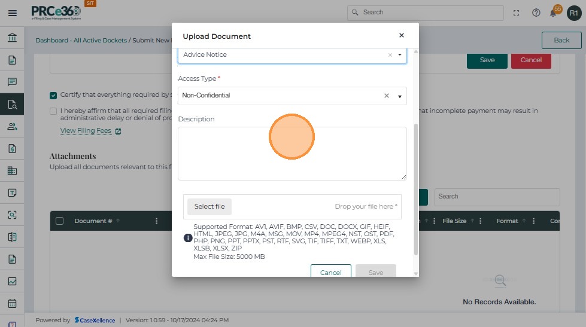Image resolution: width=586 pixels, height=327 pixels.
Task: Open the courthouse dashboard sidebar icon
Action: click(12, 38)
